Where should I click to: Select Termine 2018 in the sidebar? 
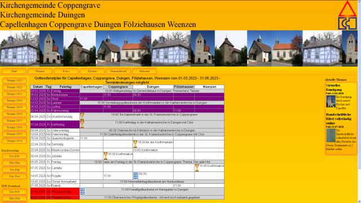click(15, 114)
